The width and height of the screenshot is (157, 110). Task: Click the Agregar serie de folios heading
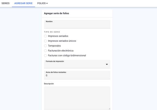pos(57,13)
